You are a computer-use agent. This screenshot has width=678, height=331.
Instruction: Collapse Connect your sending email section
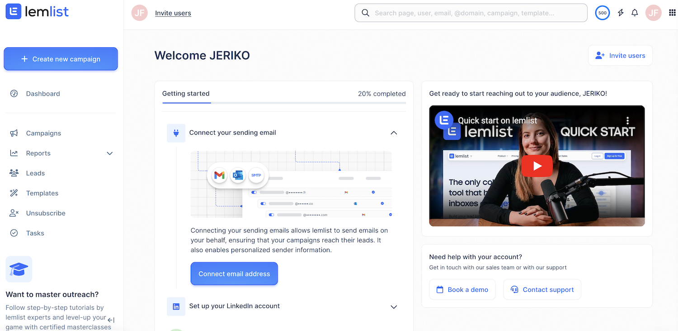[394, 133]
